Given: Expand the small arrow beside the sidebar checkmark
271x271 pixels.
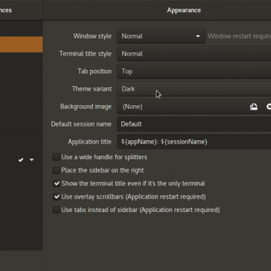Looking at the screenshot, I should (32, 160).
